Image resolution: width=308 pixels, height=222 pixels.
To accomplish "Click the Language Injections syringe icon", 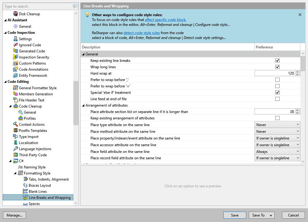I will [16, 149].
